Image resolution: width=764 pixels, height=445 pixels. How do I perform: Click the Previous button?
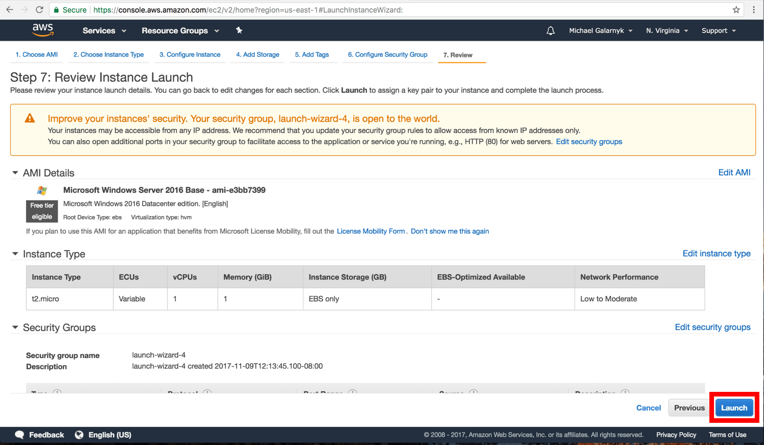point(689,408)
